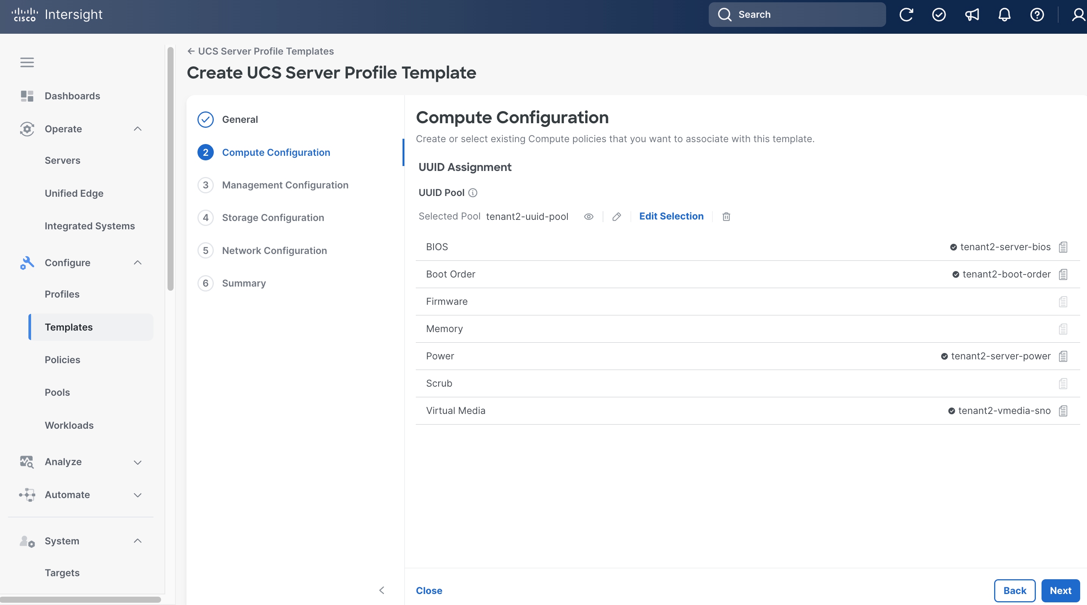Expand the Automate section chevron

(138, 495)
